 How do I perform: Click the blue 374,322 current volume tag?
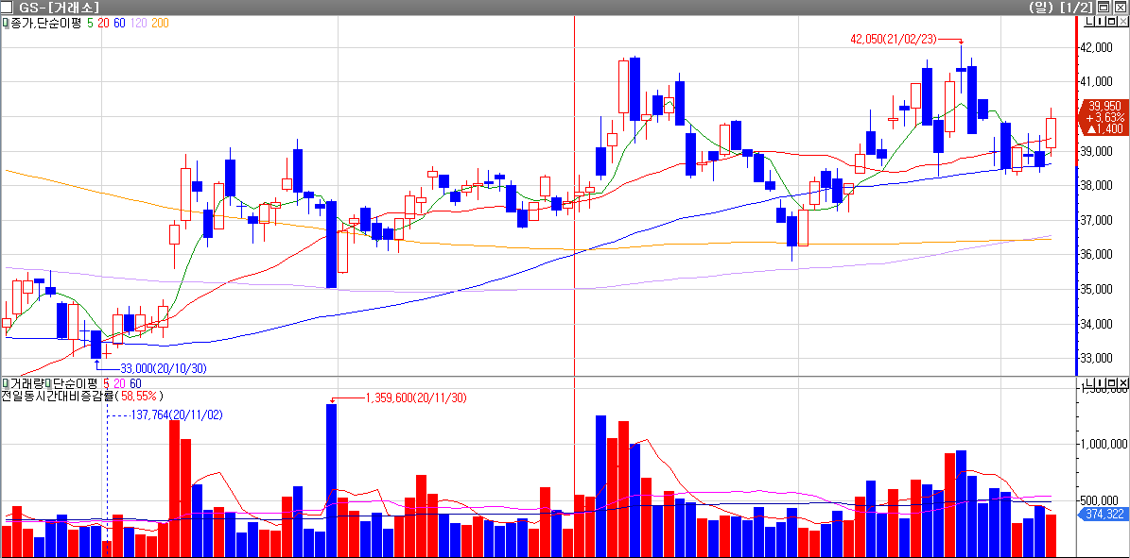coord(1103,514)
